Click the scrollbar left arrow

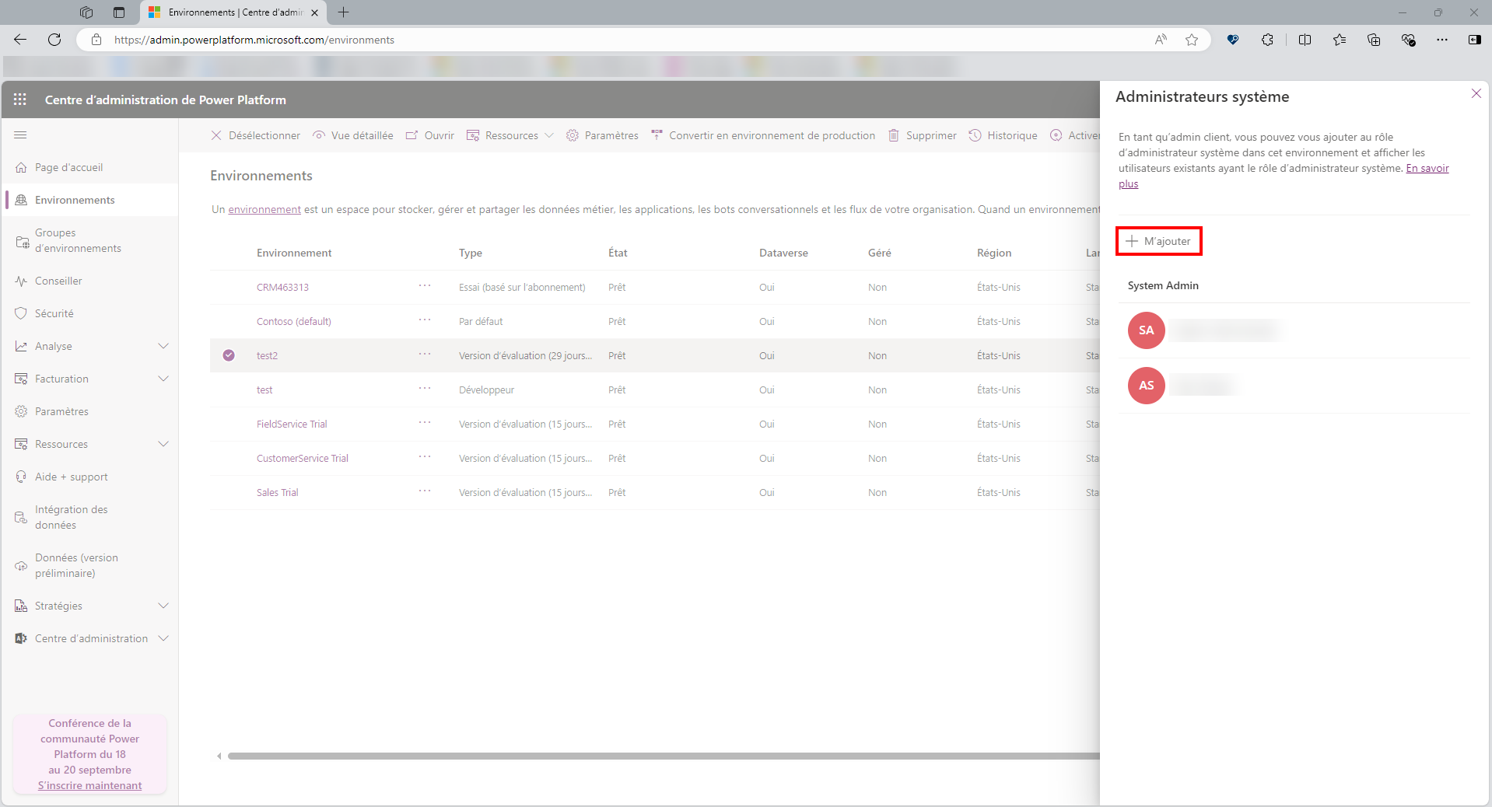coord(219,756)
